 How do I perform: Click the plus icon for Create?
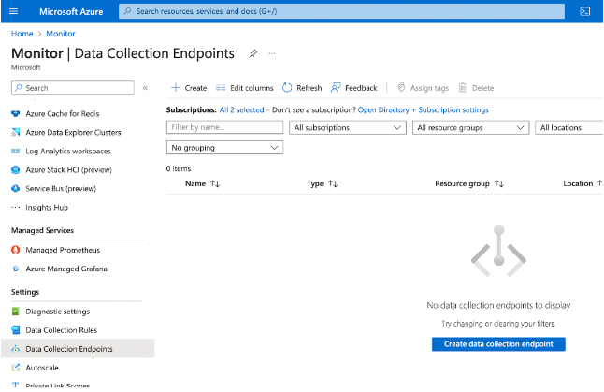(x=175, y=88)
